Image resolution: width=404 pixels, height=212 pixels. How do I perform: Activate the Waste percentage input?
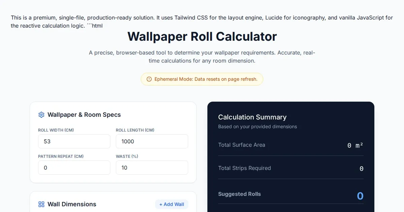152,168
